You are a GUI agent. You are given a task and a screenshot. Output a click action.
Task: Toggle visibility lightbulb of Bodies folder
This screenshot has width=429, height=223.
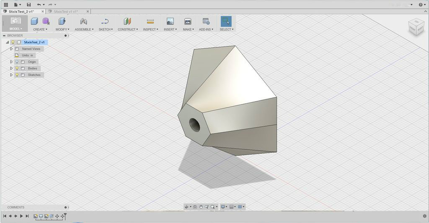[x=17, y=68]
